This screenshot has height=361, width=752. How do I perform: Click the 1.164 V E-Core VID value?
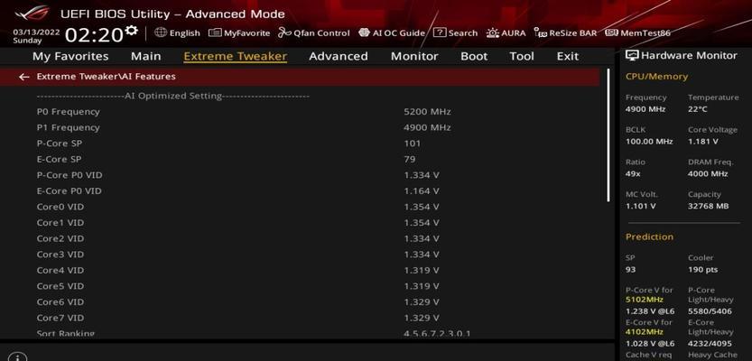click(x=422, y=190)
